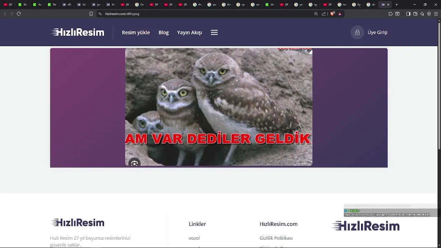The width and height of the screenshot is (441, 248).
Task: Click the icon right of the extensions puzzle
Action: coord(397,14)
